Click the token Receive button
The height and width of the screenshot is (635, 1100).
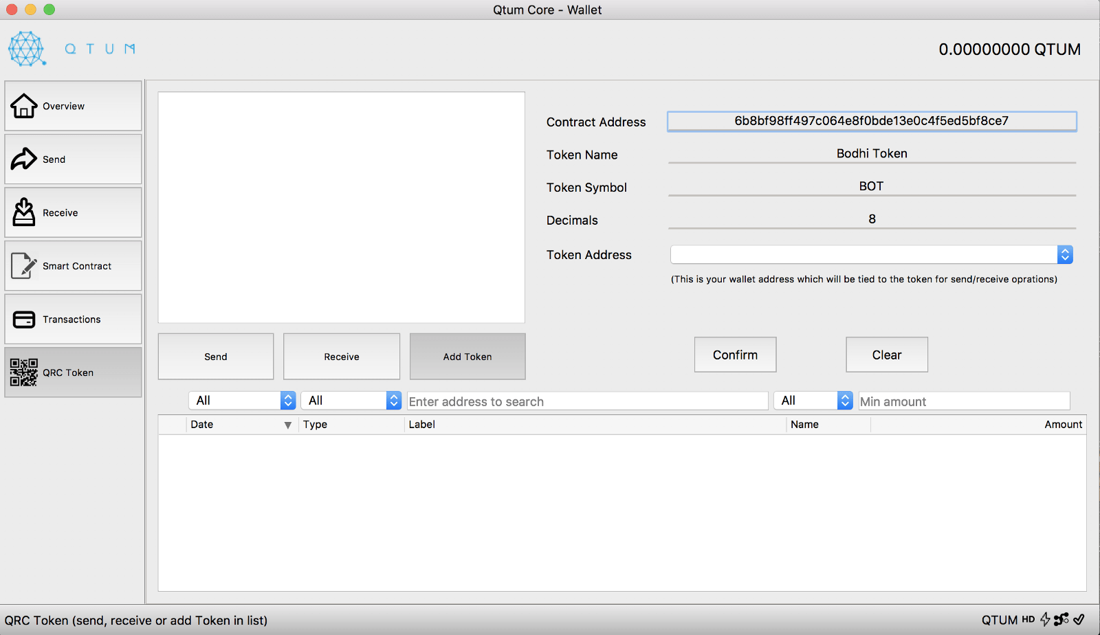click(342, 357)
